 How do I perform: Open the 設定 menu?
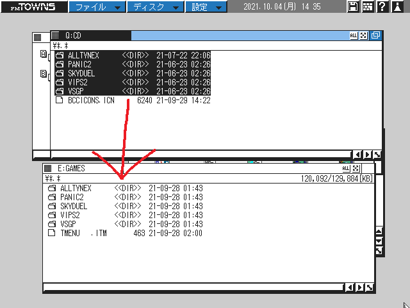pos(206,6)
